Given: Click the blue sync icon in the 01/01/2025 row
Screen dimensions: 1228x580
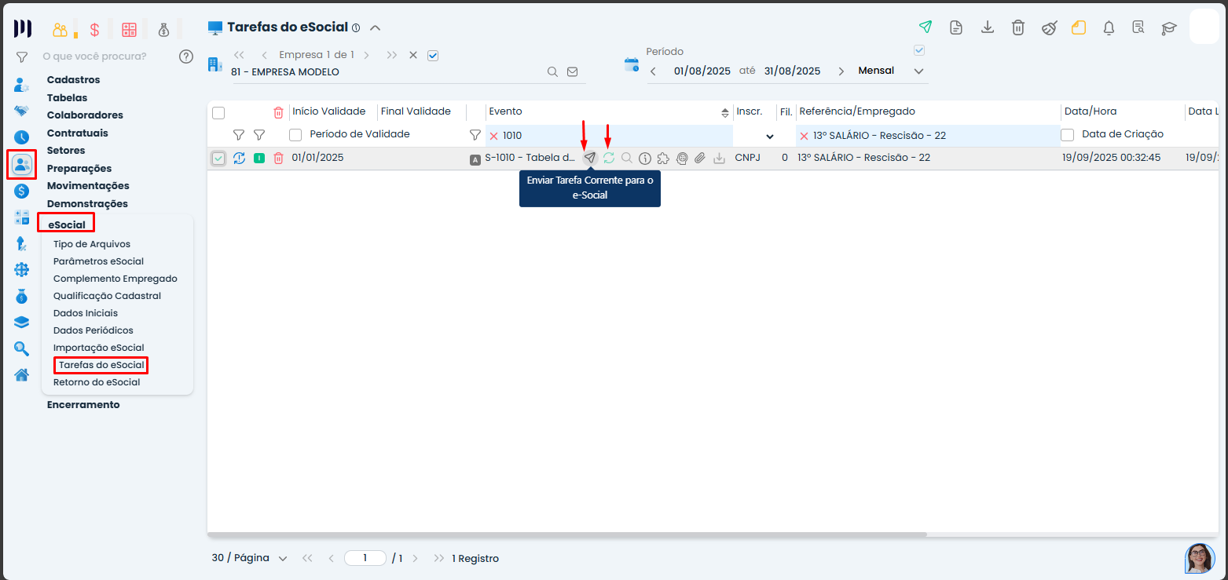Looking at the screenshot, I should tap(240, 158).
